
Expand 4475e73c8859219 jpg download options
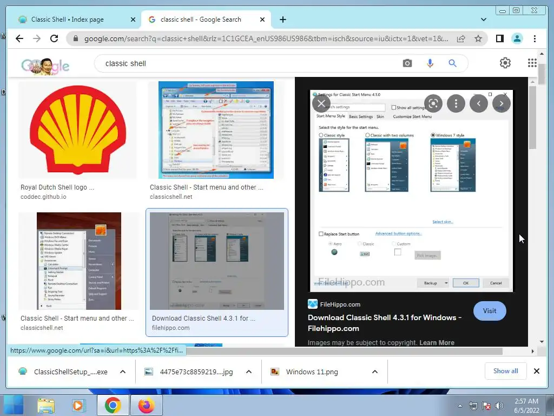tap(249, 372)
